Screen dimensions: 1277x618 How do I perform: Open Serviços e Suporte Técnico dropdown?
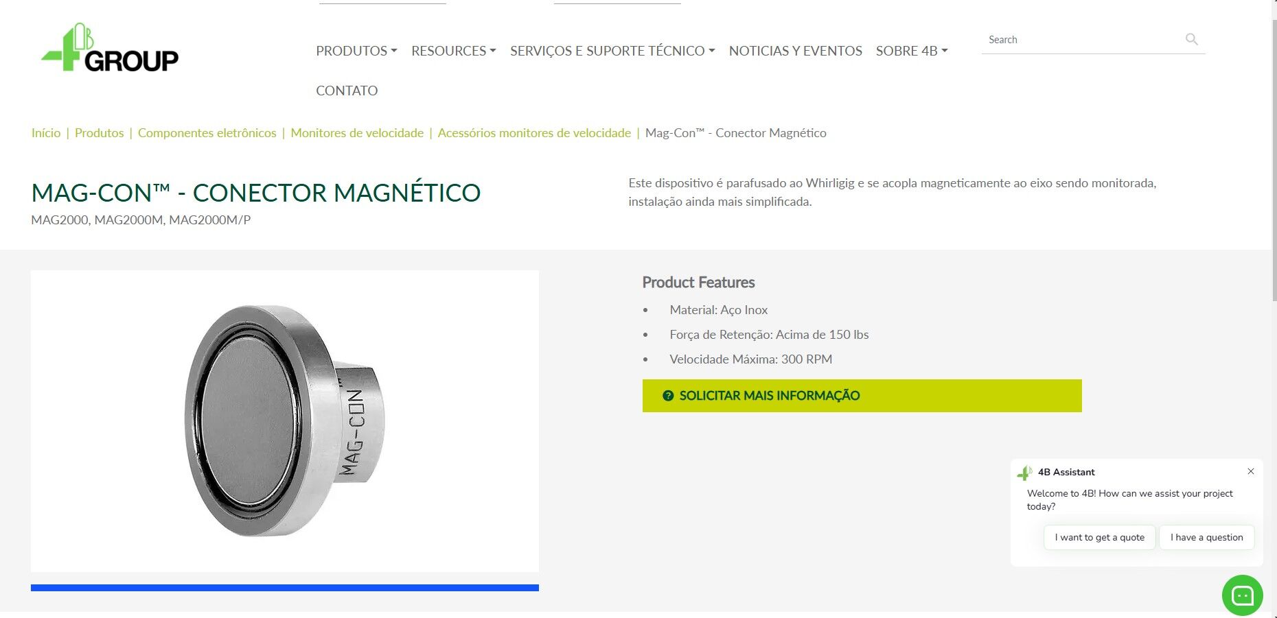click(x=612, y=51)
